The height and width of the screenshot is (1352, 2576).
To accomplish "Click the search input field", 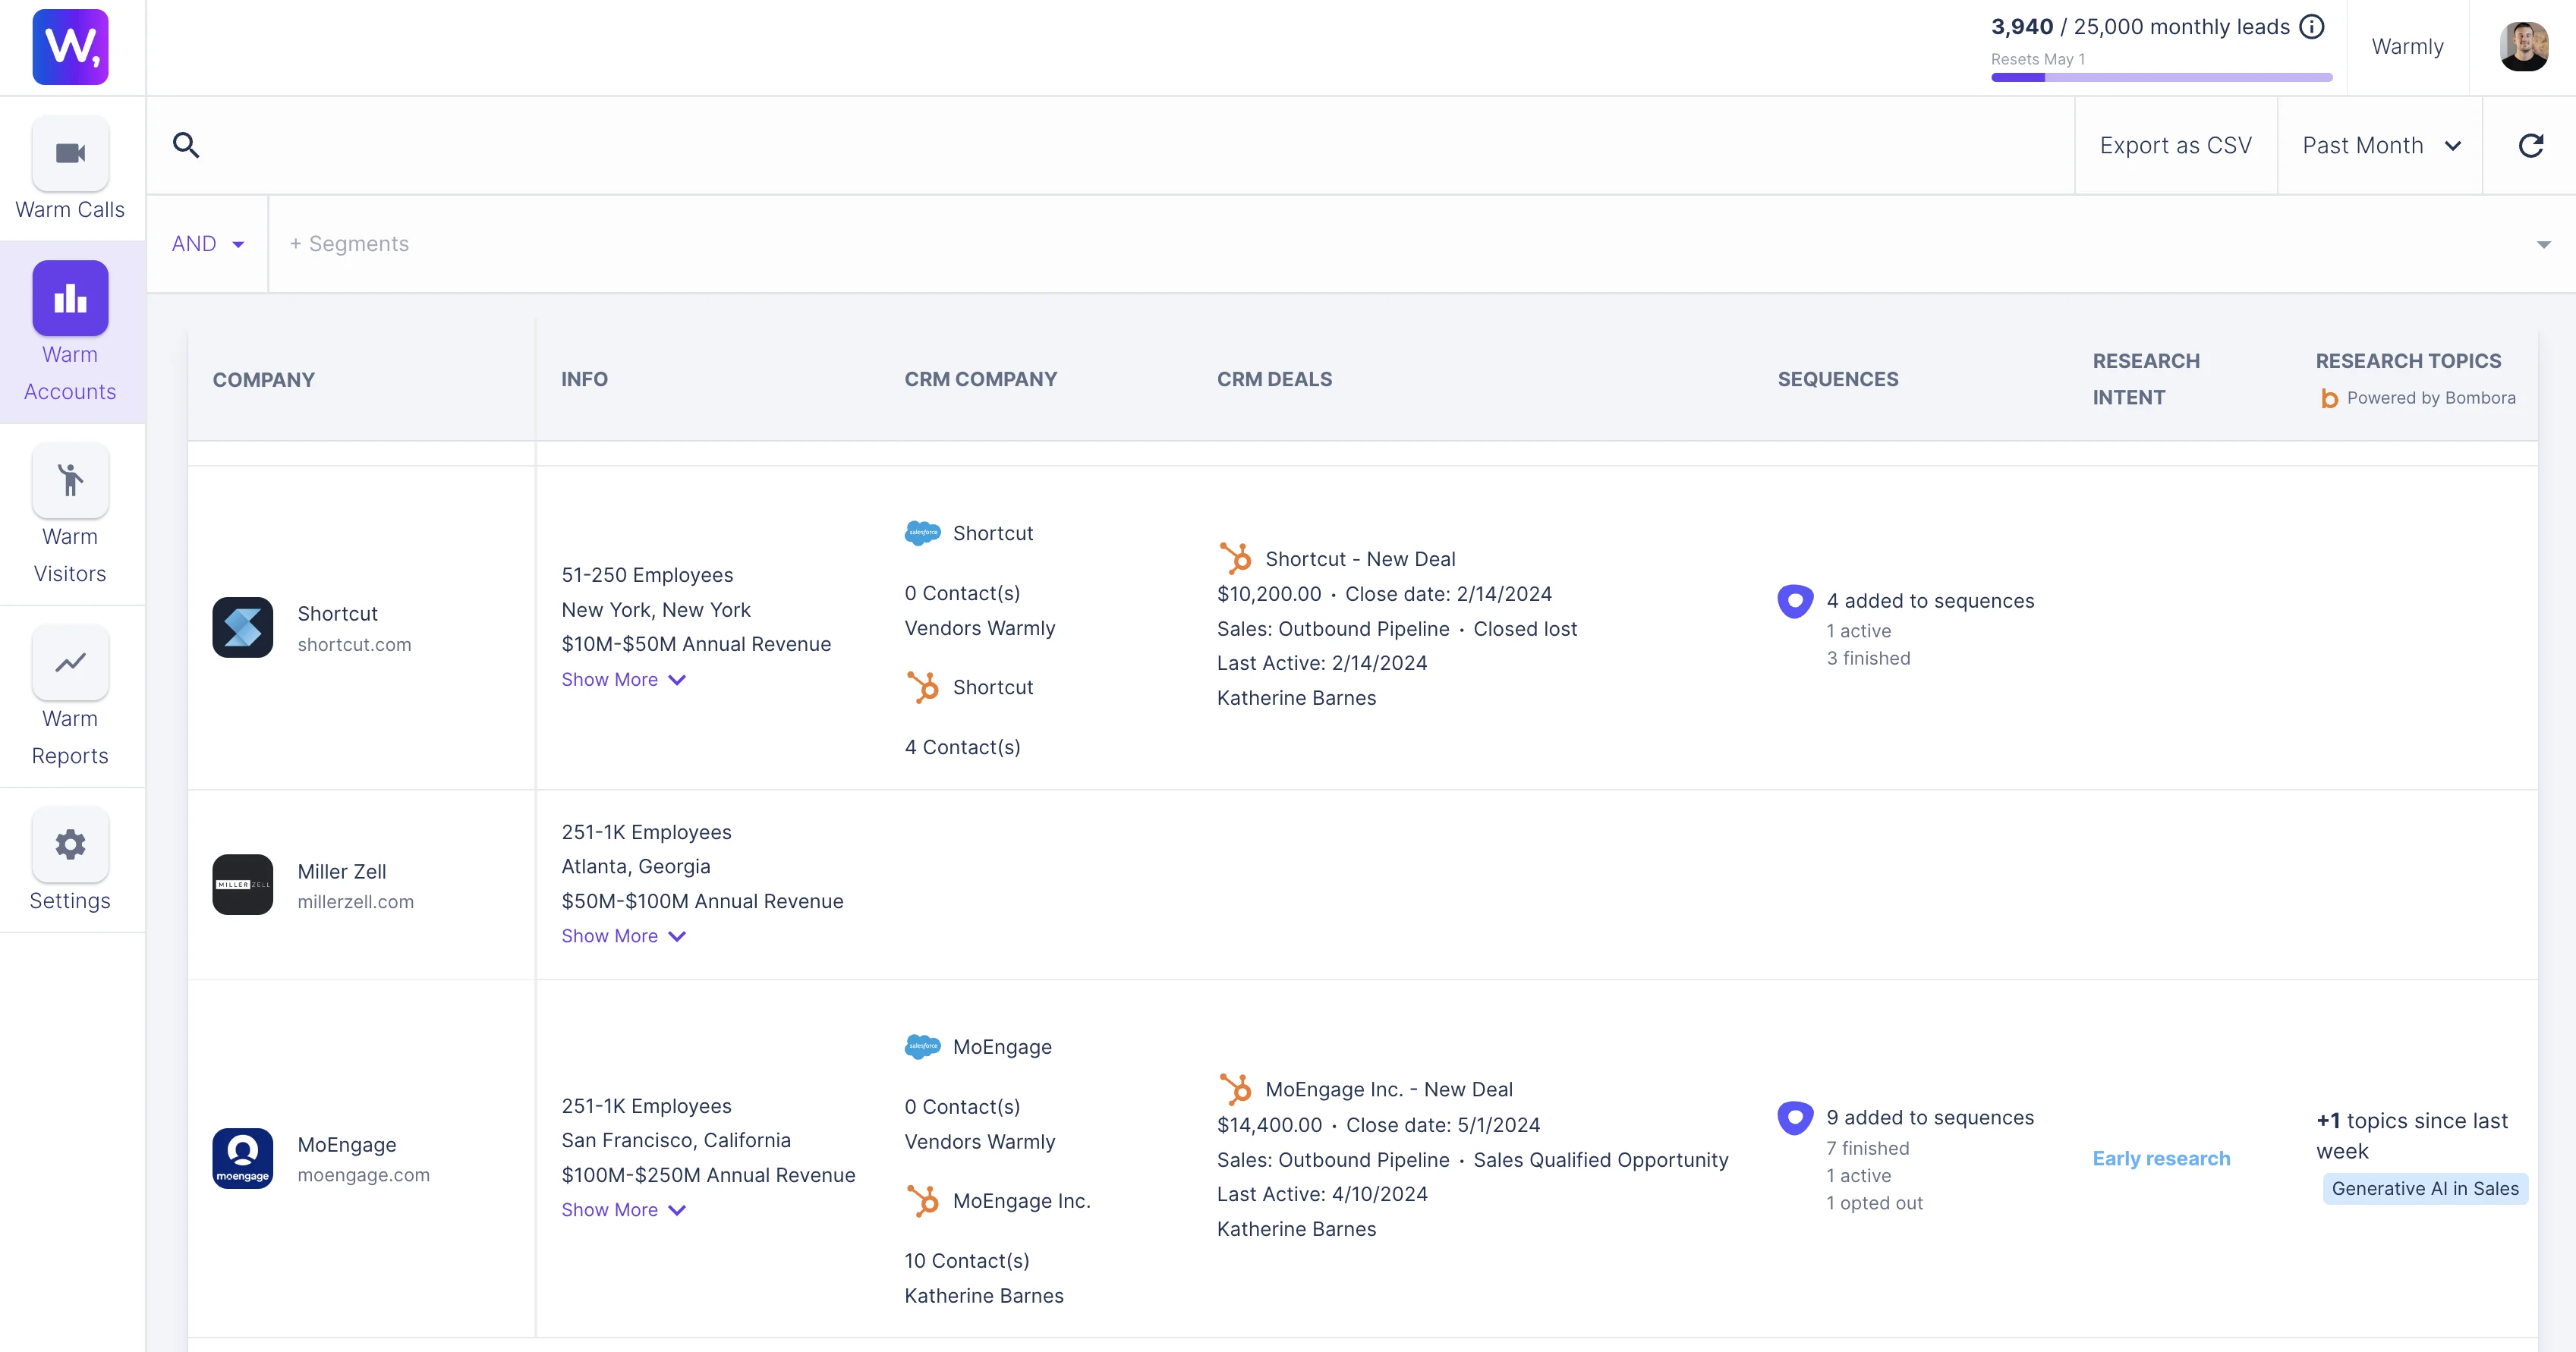I will [1110, 146].
